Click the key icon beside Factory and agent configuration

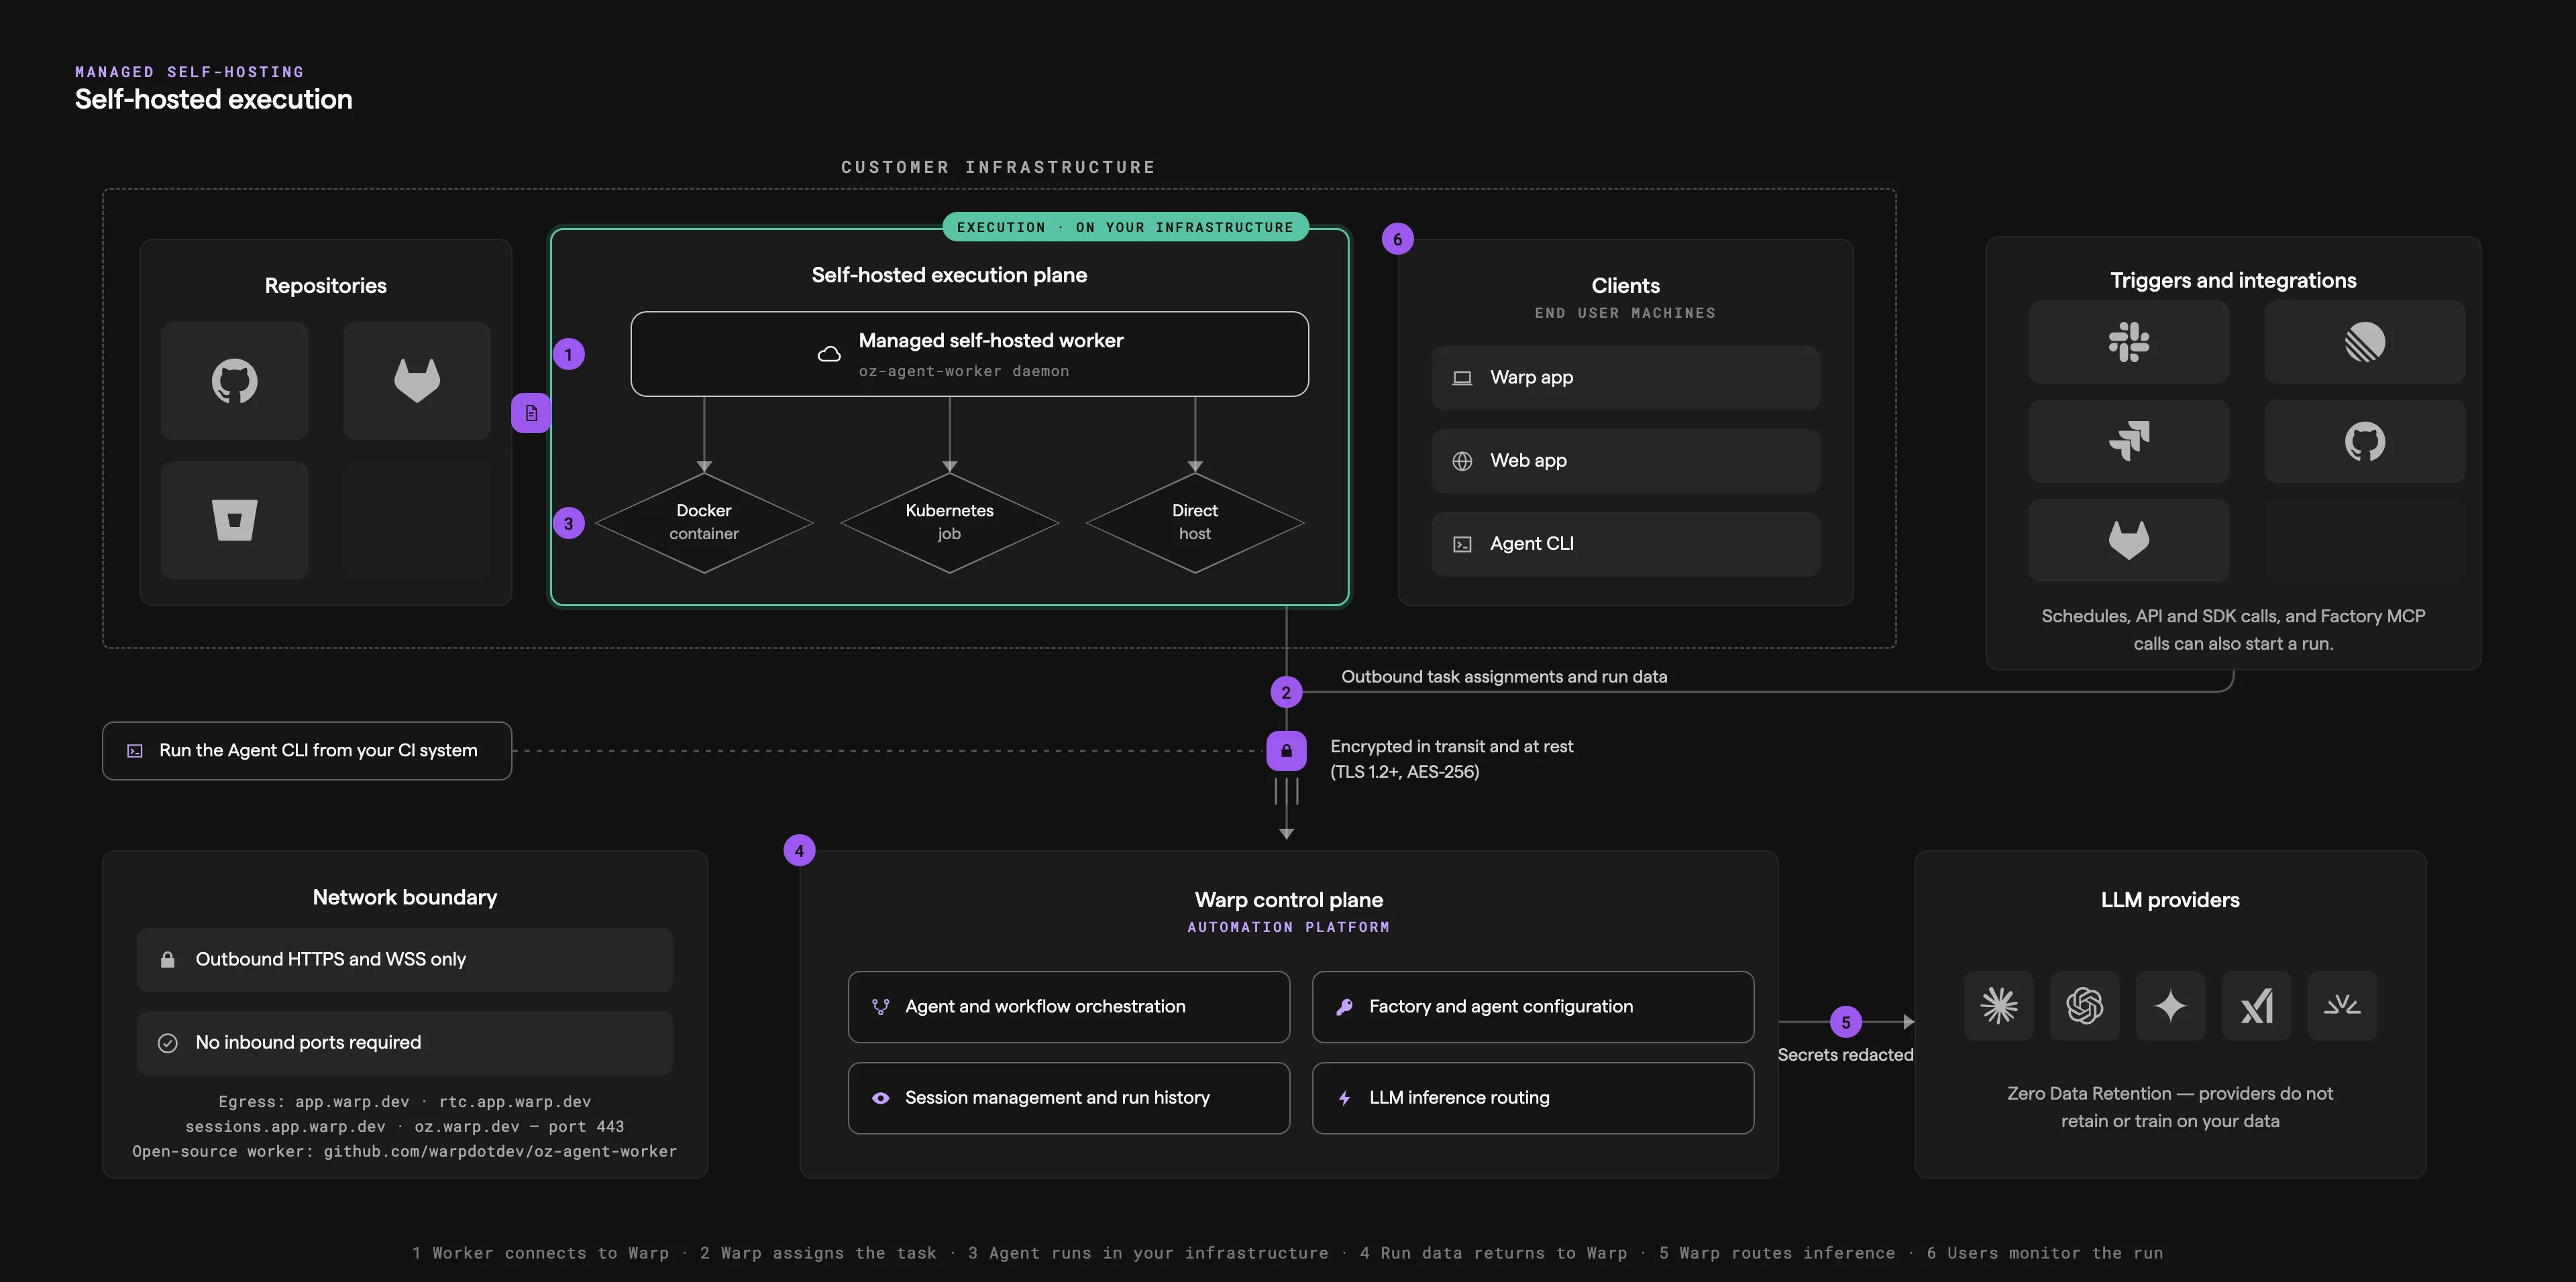click(1344, 1006)
